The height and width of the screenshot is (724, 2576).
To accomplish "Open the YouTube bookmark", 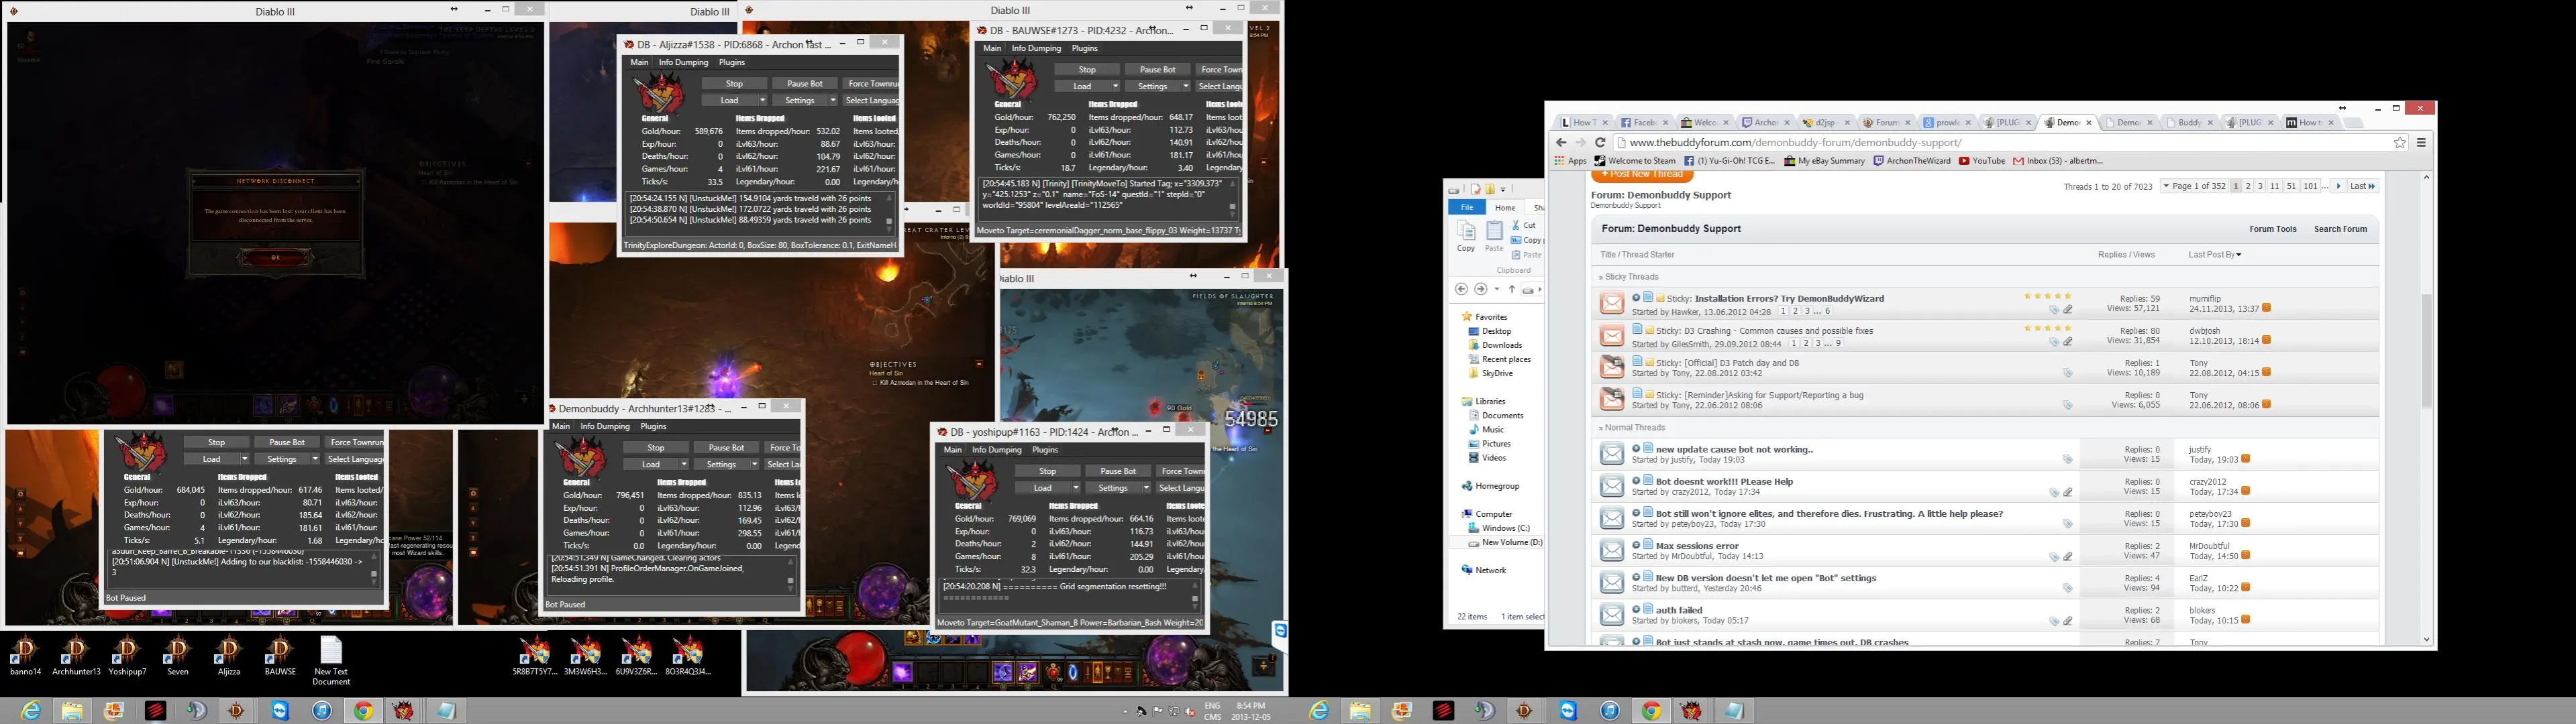I will point(1982,161).
